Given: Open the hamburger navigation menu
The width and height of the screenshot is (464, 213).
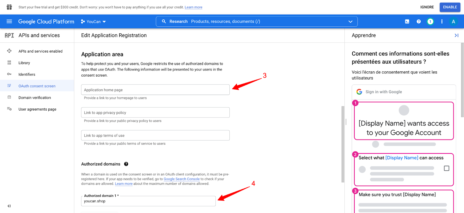Looking at the screenshot, I should [x=9, y=21].
